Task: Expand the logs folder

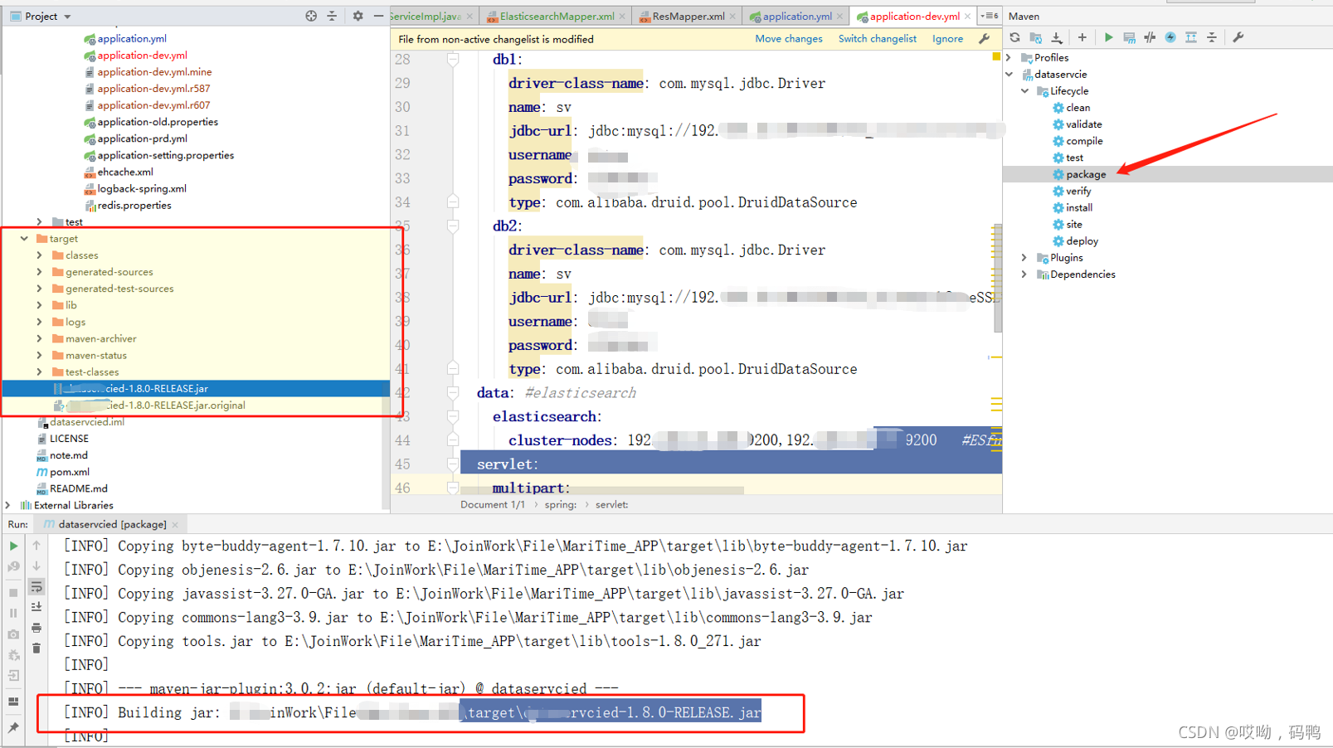Action: tap(39, 322)
